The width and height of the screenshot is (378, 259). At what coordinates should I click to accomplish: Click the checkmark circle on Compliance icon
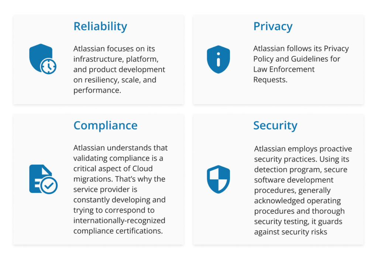coord(49,186)
